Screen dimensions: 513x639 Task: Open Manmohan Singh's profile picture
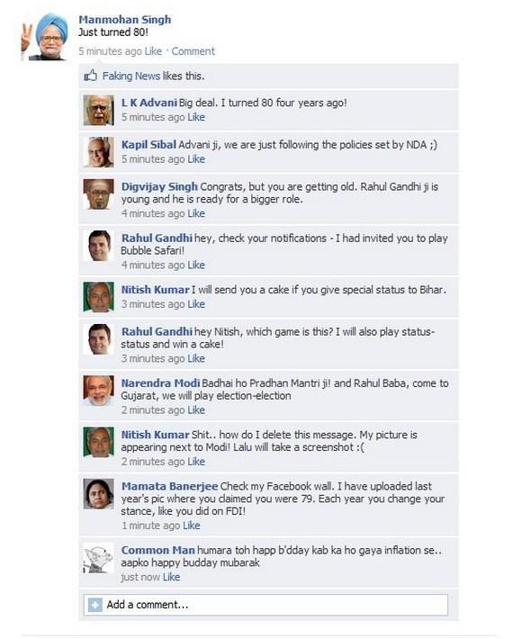pyautogui.click(x=45, y=37)
